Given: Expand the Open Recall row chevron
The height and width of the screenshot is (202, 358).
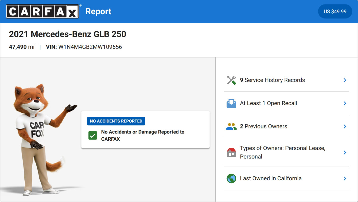Looking at the screenshot, I should (345, 103).
